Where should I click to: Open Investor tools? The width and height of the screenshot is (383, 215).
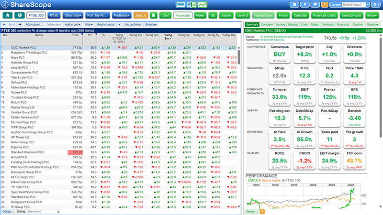pos(351,15)
